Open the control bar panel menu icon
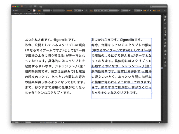The width and height of the screenshot is (179, 134). [x=165, y=11]
